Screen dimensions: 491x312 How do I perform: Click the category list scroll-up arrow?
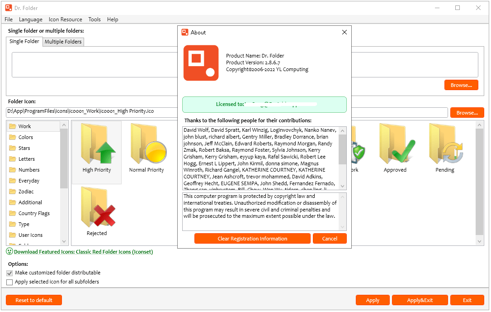pyautogui.click(x=64, y=125)
